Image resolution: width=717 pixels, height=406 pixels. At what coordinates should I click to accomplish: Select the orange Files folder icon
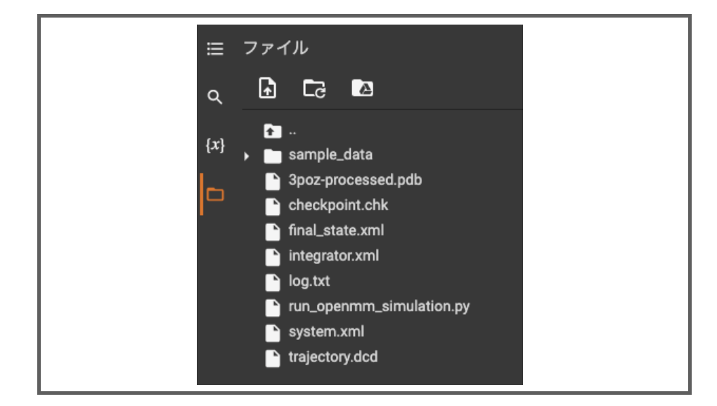click(x=215, y=195)
